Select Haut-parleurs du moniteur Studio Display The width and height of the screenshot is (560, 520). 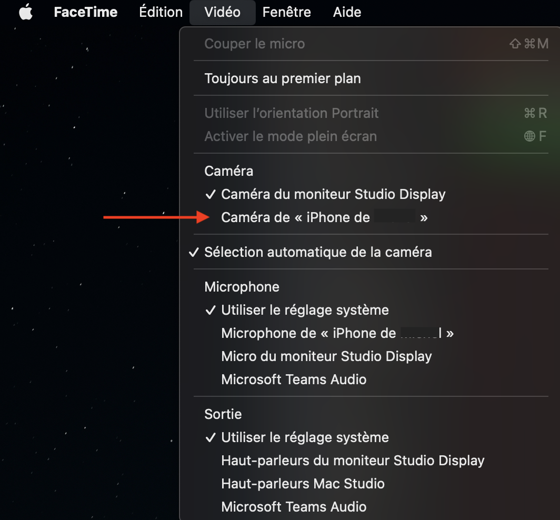[353, 461]
